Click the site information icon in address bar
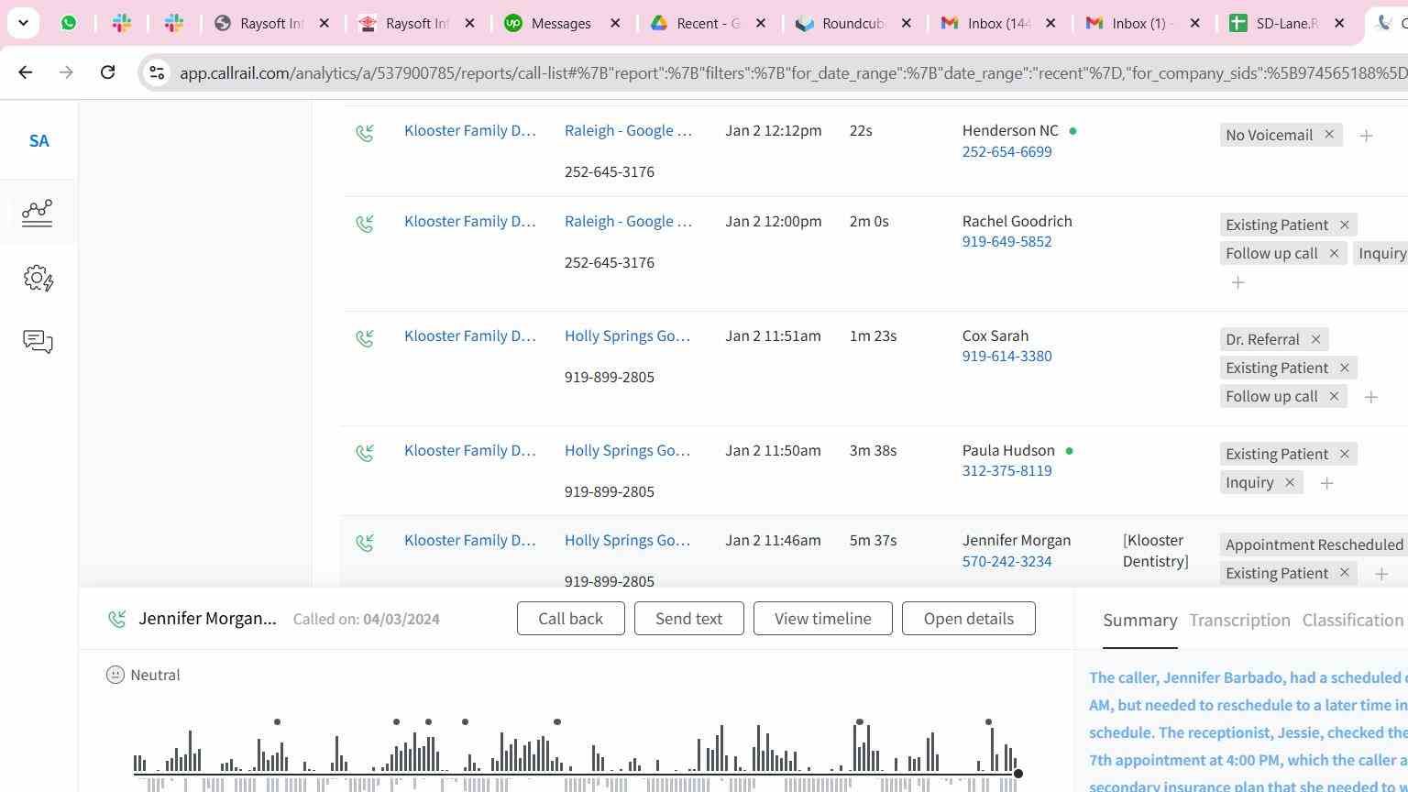The image size is (1408, 792). click(157, 72)
